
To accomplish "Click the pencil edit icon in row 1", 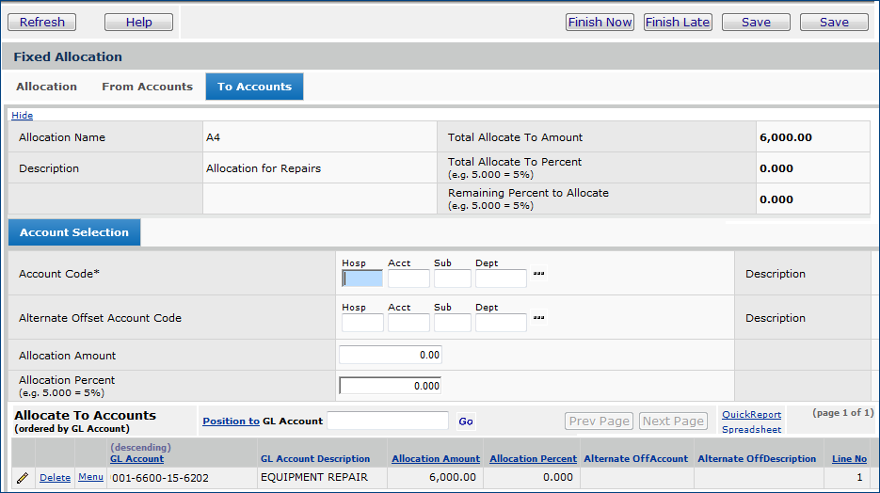I will tap(23, 478).
